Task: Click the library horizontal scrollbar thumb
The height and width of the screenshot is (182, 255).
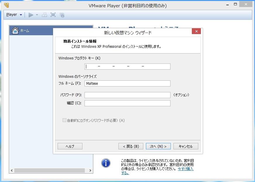Action: coord(49,170)
